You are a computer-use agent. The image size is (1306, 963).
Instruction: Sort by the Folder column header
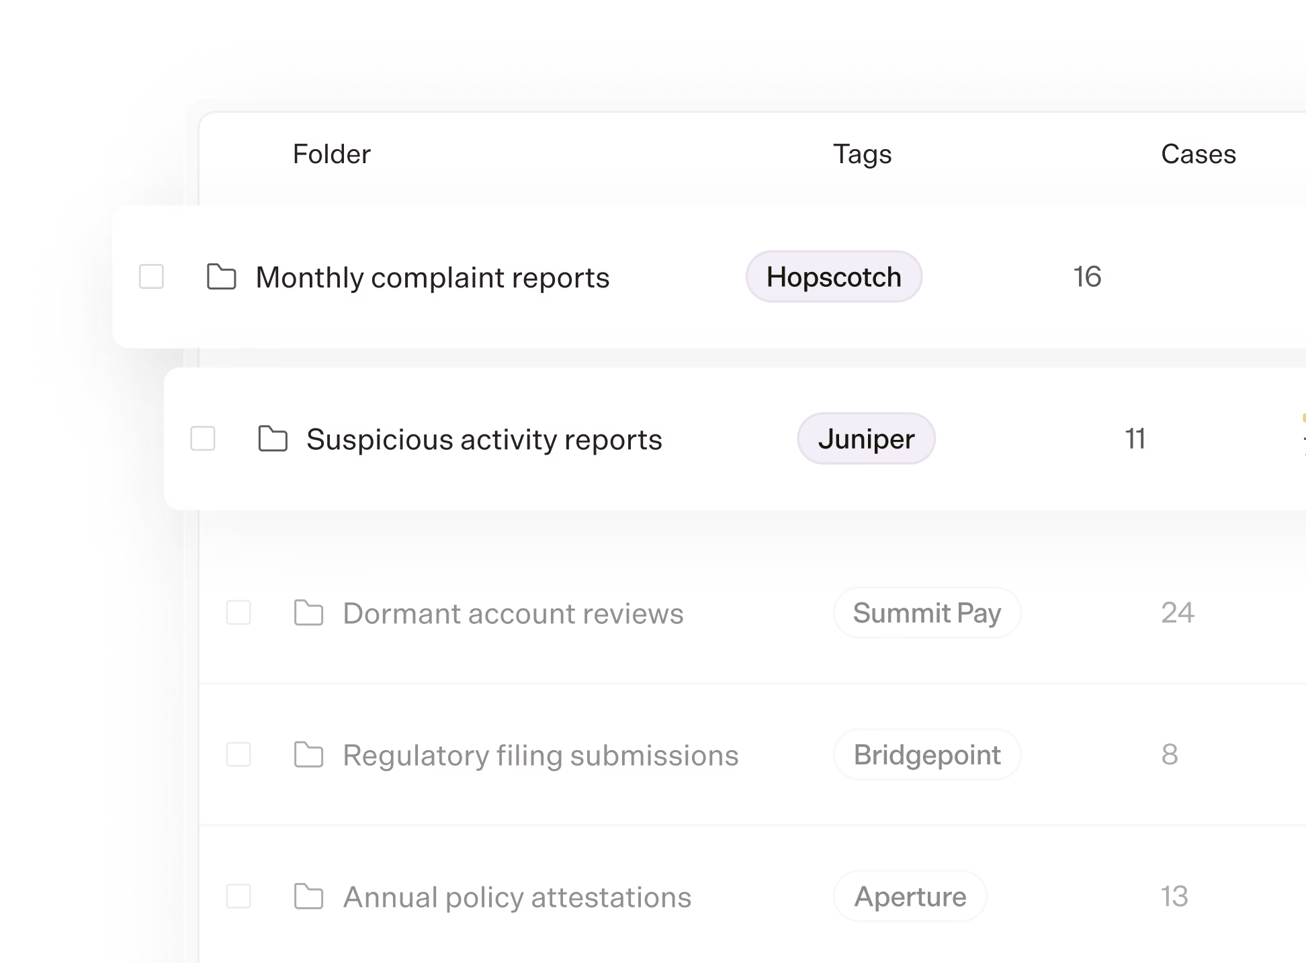click(332, 154)
